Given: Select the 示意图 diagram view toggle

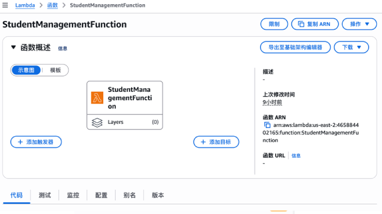Looking at the screenshot, I should (x=26, y=70).
